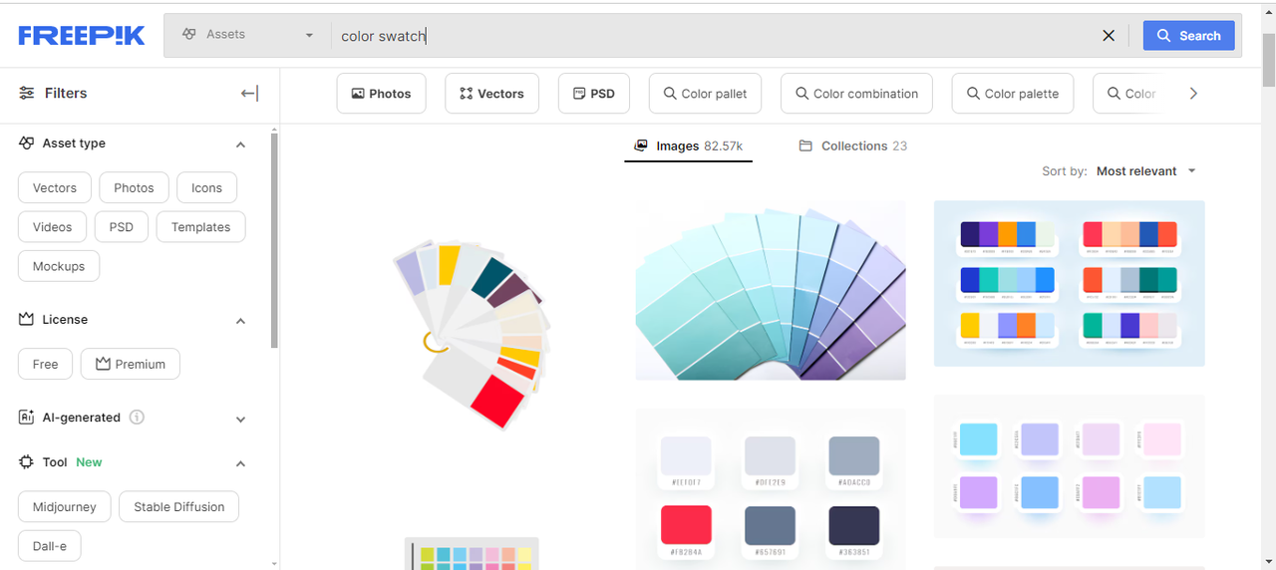The width and height of the screenshot is (1276, 570).
Task: Open the Sort by Most relevant dropdown
Action: pos(1145,171)
